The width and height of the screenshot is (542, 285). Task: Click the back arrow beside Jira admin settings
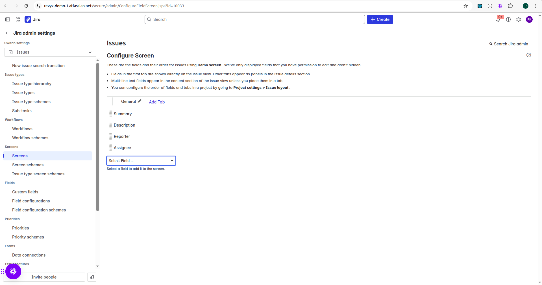point(8,33)
